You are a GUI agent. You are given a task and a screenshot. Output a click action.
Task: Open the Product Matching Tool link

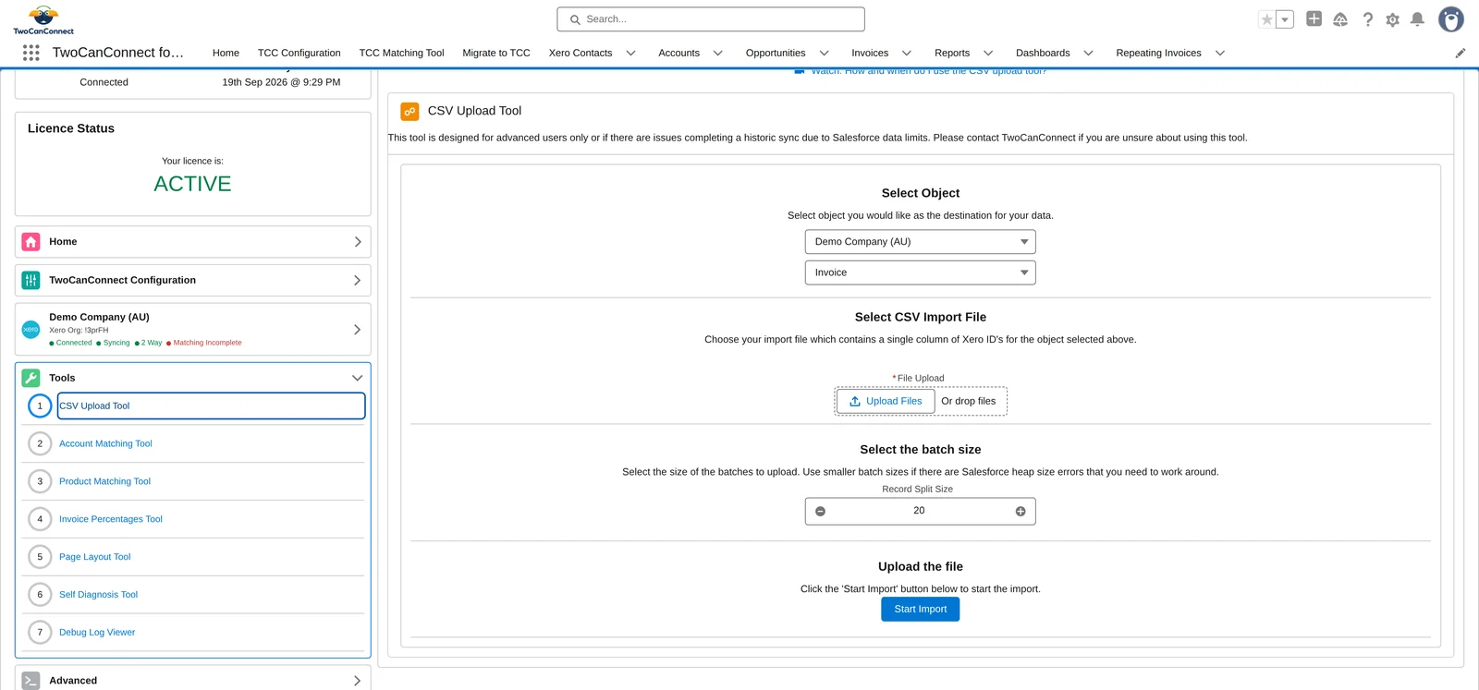coord(104,481)
